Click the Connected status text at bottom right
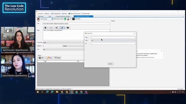The width and height of the screenshot is (186, 104). point(180,89)
